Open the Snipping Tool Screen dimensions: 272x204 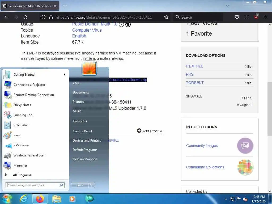35,115
